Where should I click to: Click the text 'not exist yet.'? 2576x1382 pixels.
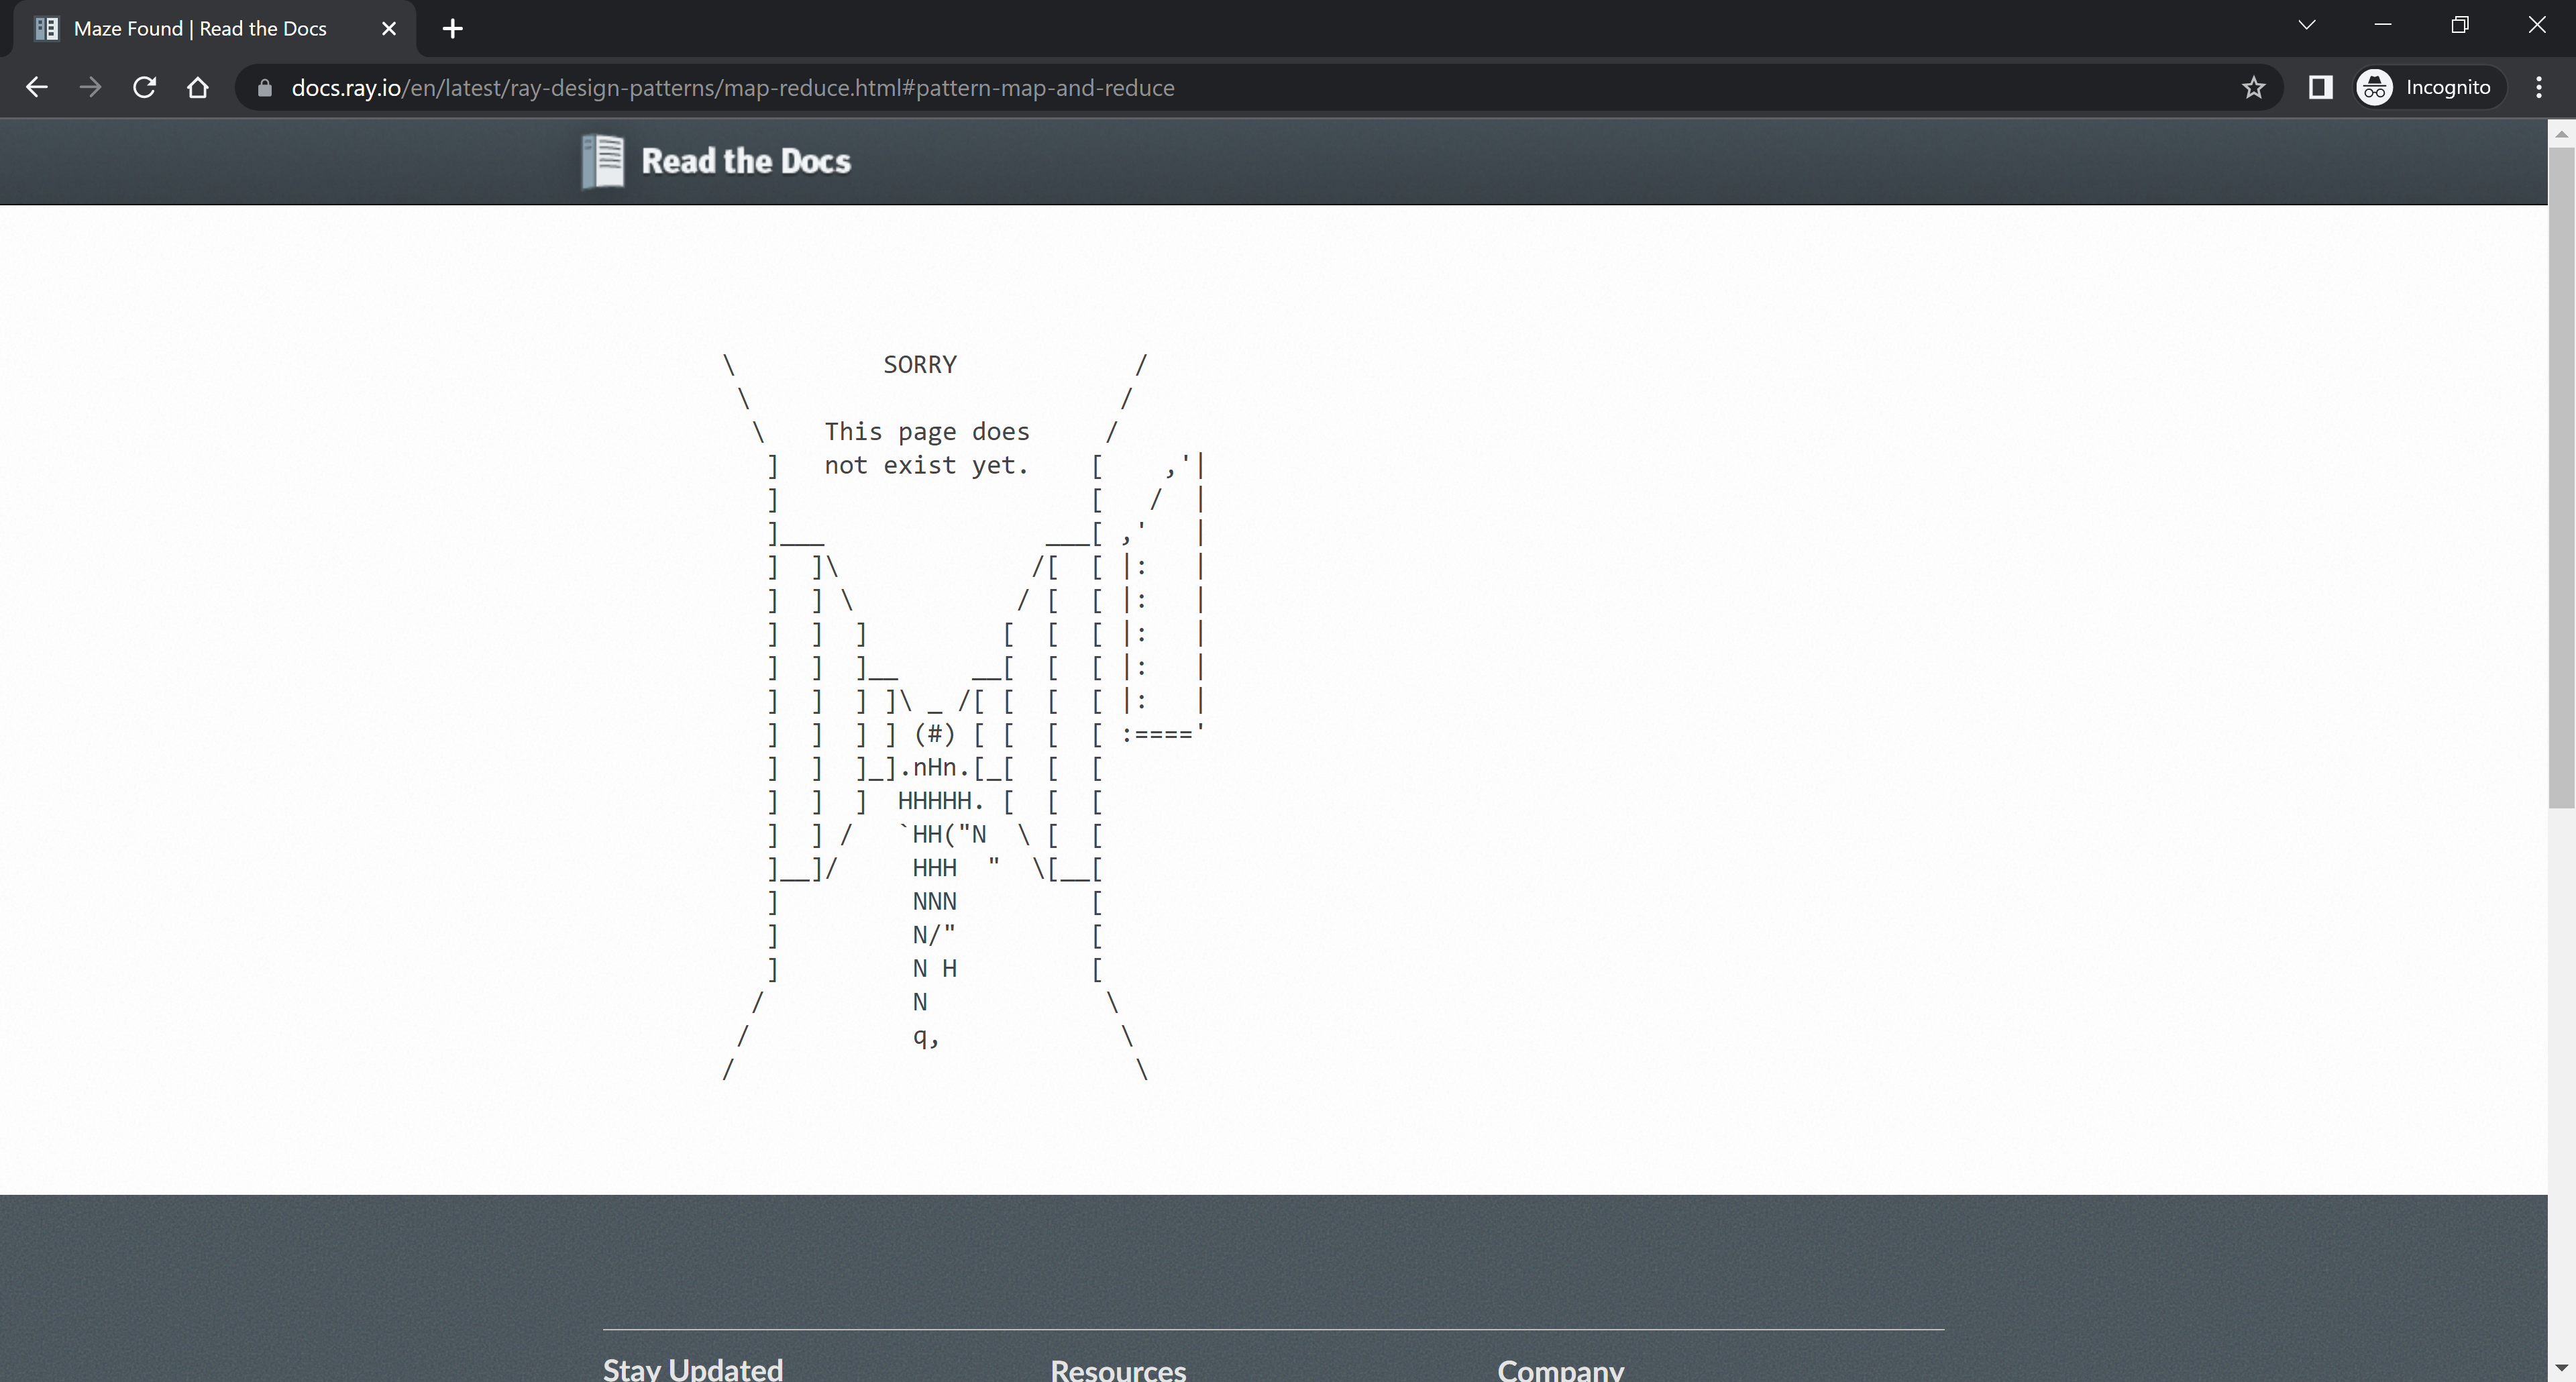pyautogui.click(x=927, y=466)
